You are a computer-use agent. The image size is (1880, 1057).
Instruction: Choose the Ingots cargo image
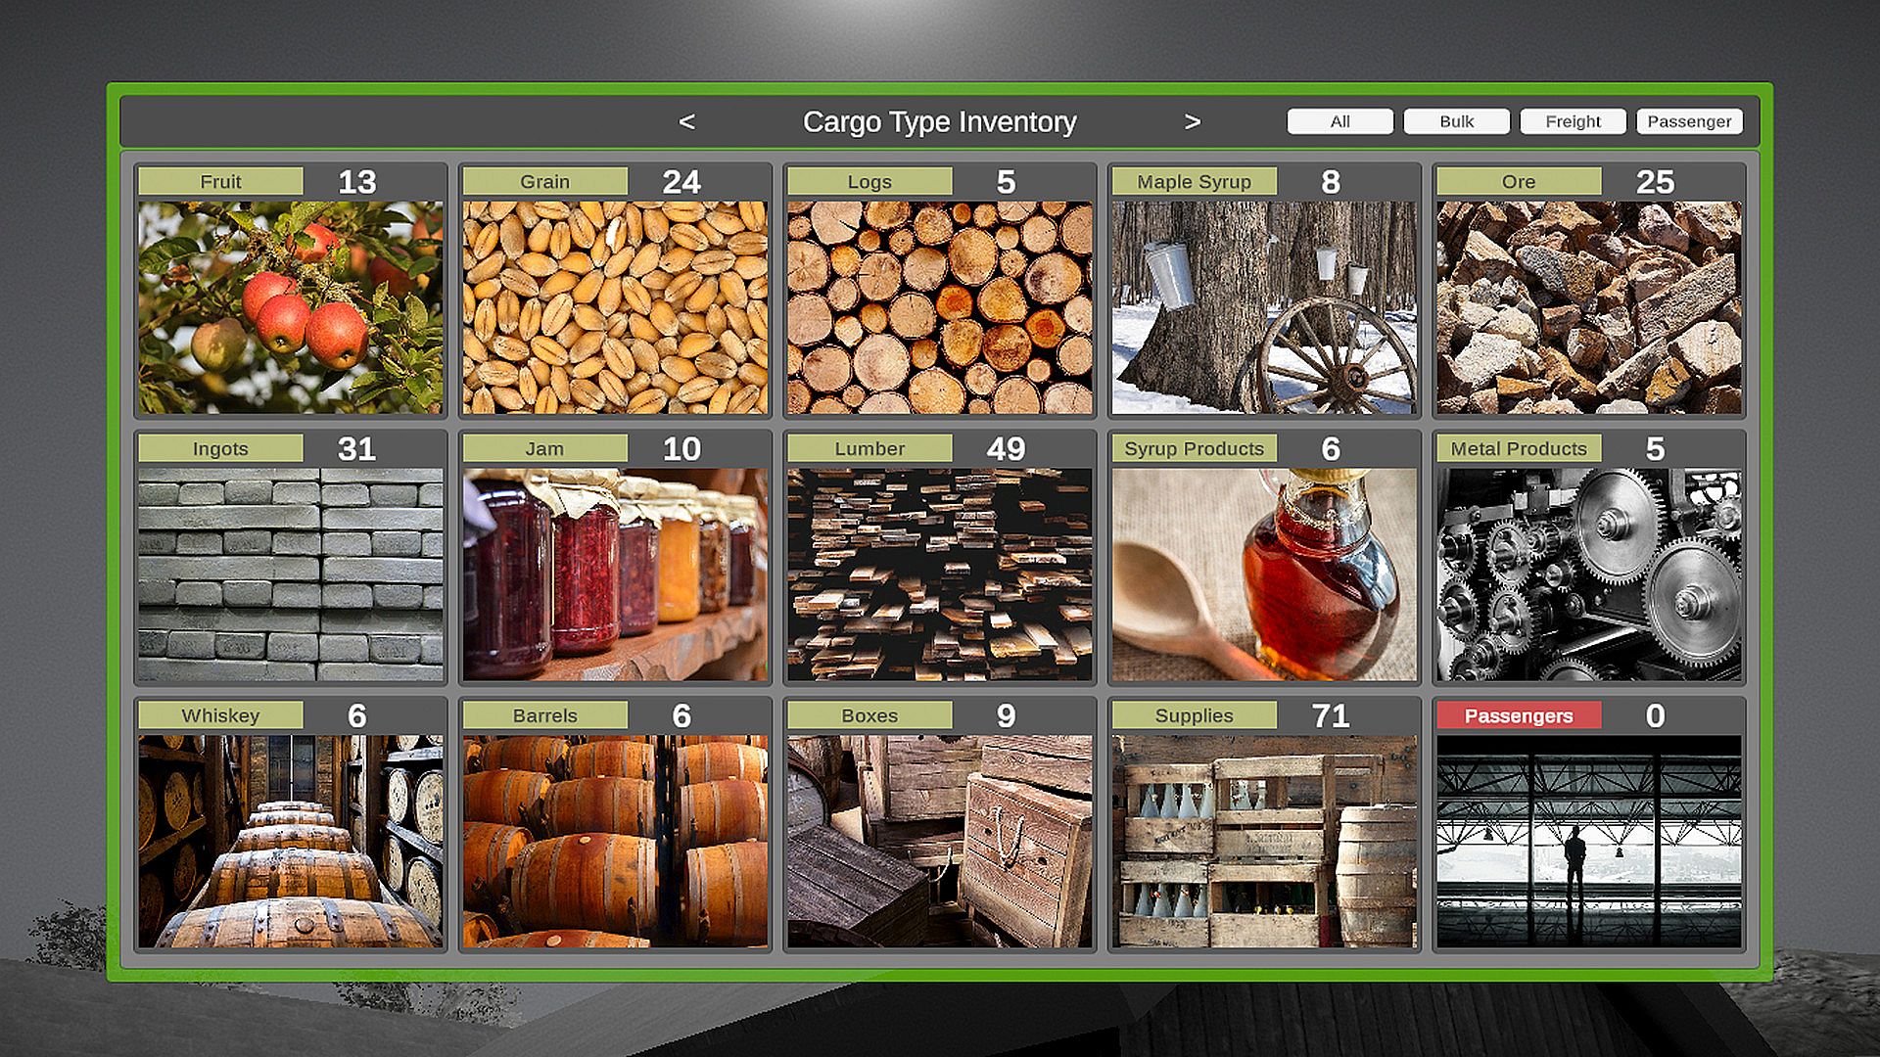tap(290, 574)
